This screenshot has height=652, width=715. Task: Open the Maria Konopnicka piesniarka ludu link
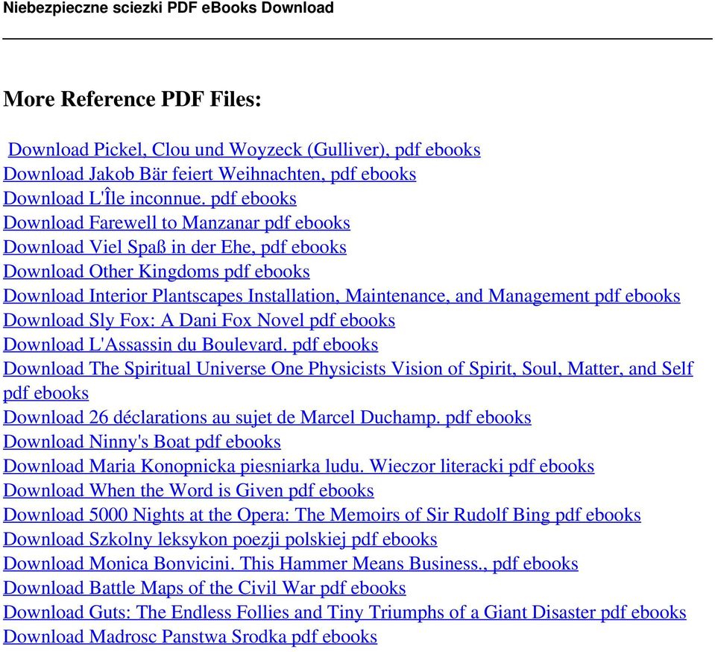click(x=299, y=466)
